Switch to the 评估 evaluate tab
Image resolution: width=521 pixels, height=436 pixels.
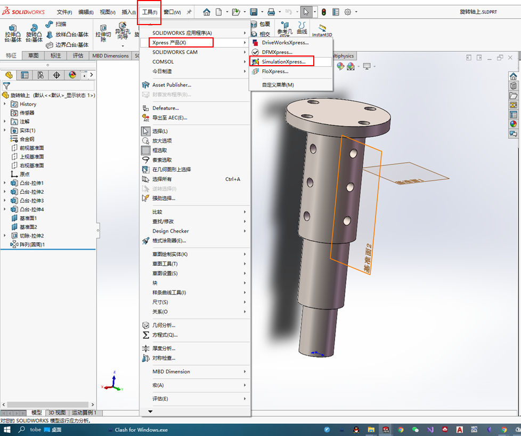78,56
